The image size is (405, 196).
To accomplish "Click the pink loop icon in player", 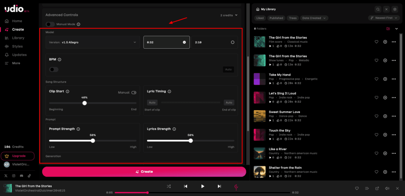I will click(236, 186).
